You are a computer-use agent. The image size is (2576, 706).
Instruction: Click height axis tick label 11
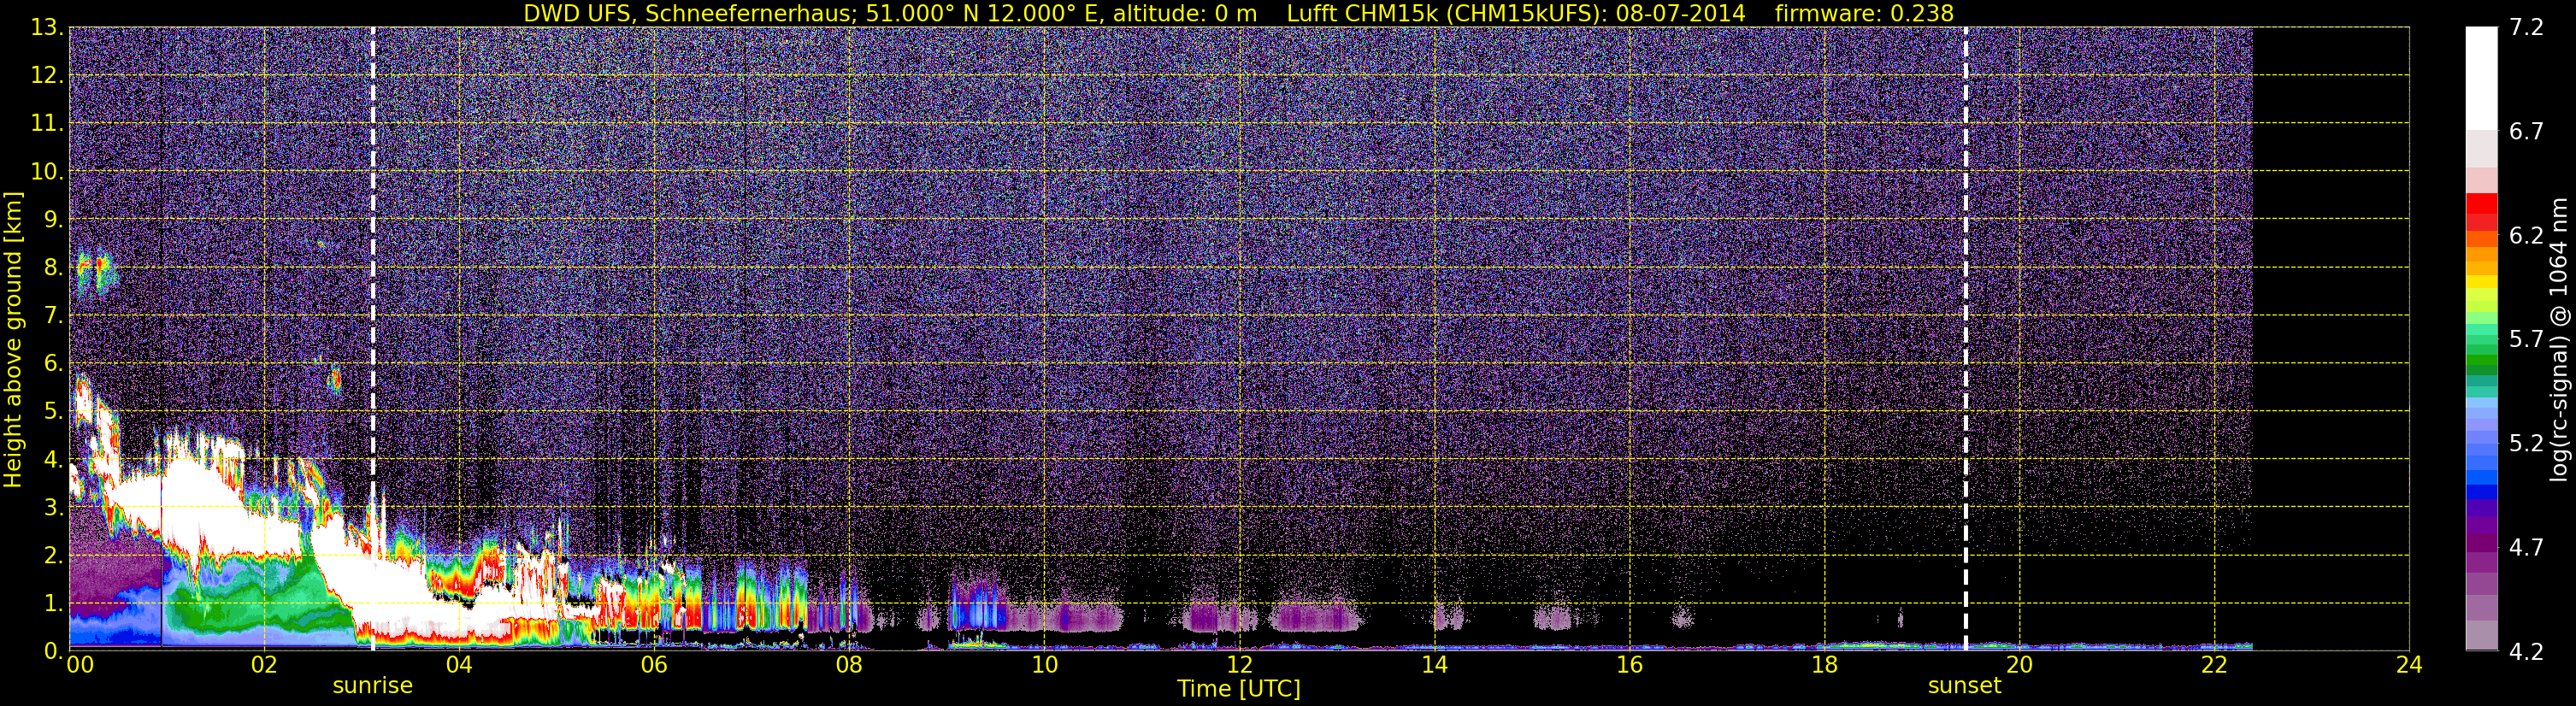click(x=47, y=124)
